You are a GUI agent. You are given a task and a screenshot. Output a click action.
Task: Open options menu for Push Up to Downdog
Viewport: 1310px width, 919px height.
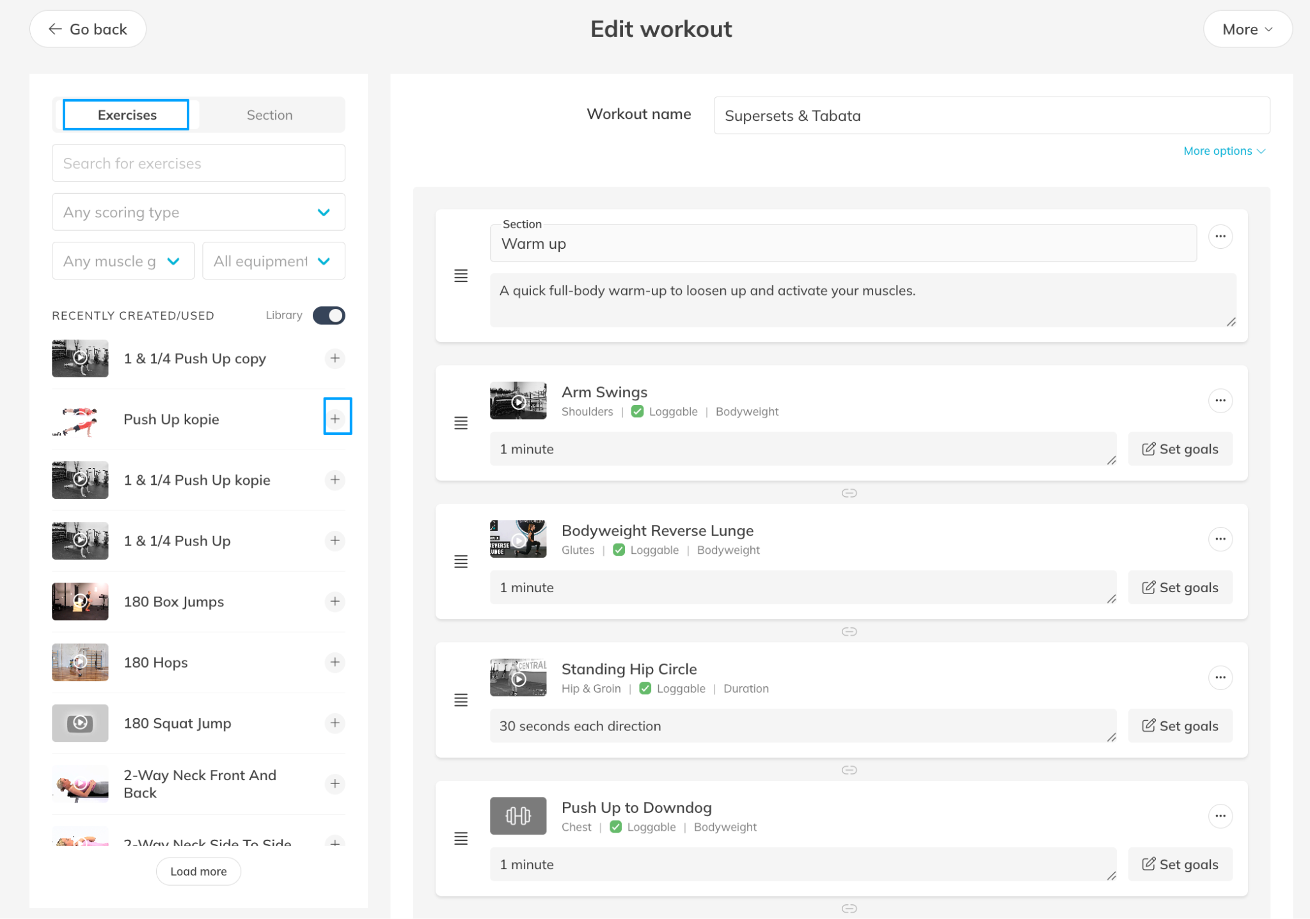[1220, 816]
